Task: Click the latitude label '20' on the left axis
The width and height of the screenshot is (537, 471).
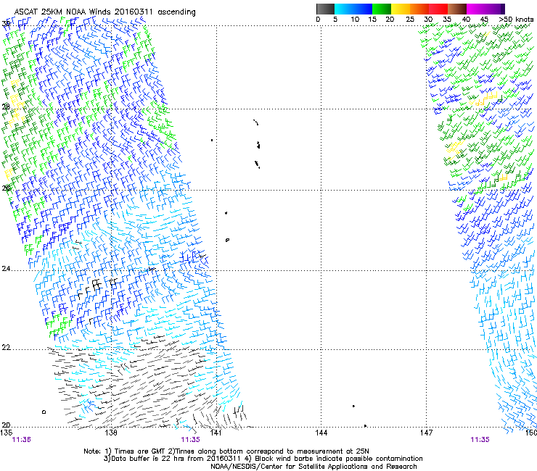Action: point(6,425)
